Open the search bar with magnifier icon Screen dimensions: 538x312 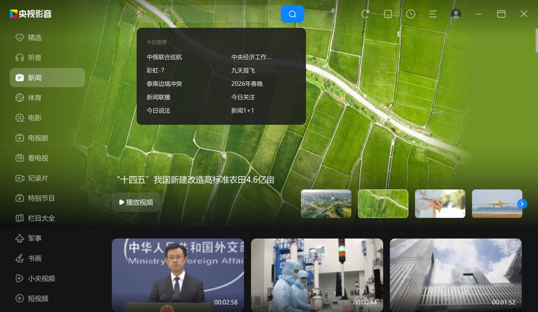click(292, 14)
